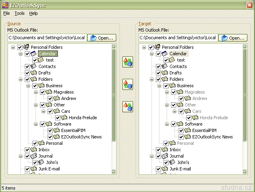Toggle EssentialPIM checkbox in Target tree

tap(181, 130)
